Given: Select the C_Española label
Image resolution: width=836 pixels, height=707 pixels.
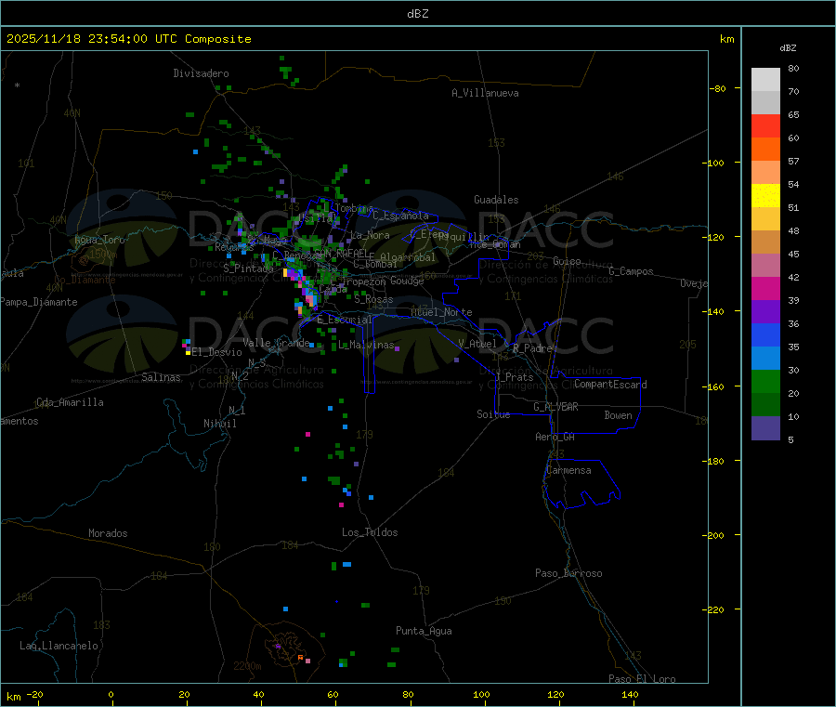Looking at the screenshot, I should pyautogui.click(x=400, y=216).
